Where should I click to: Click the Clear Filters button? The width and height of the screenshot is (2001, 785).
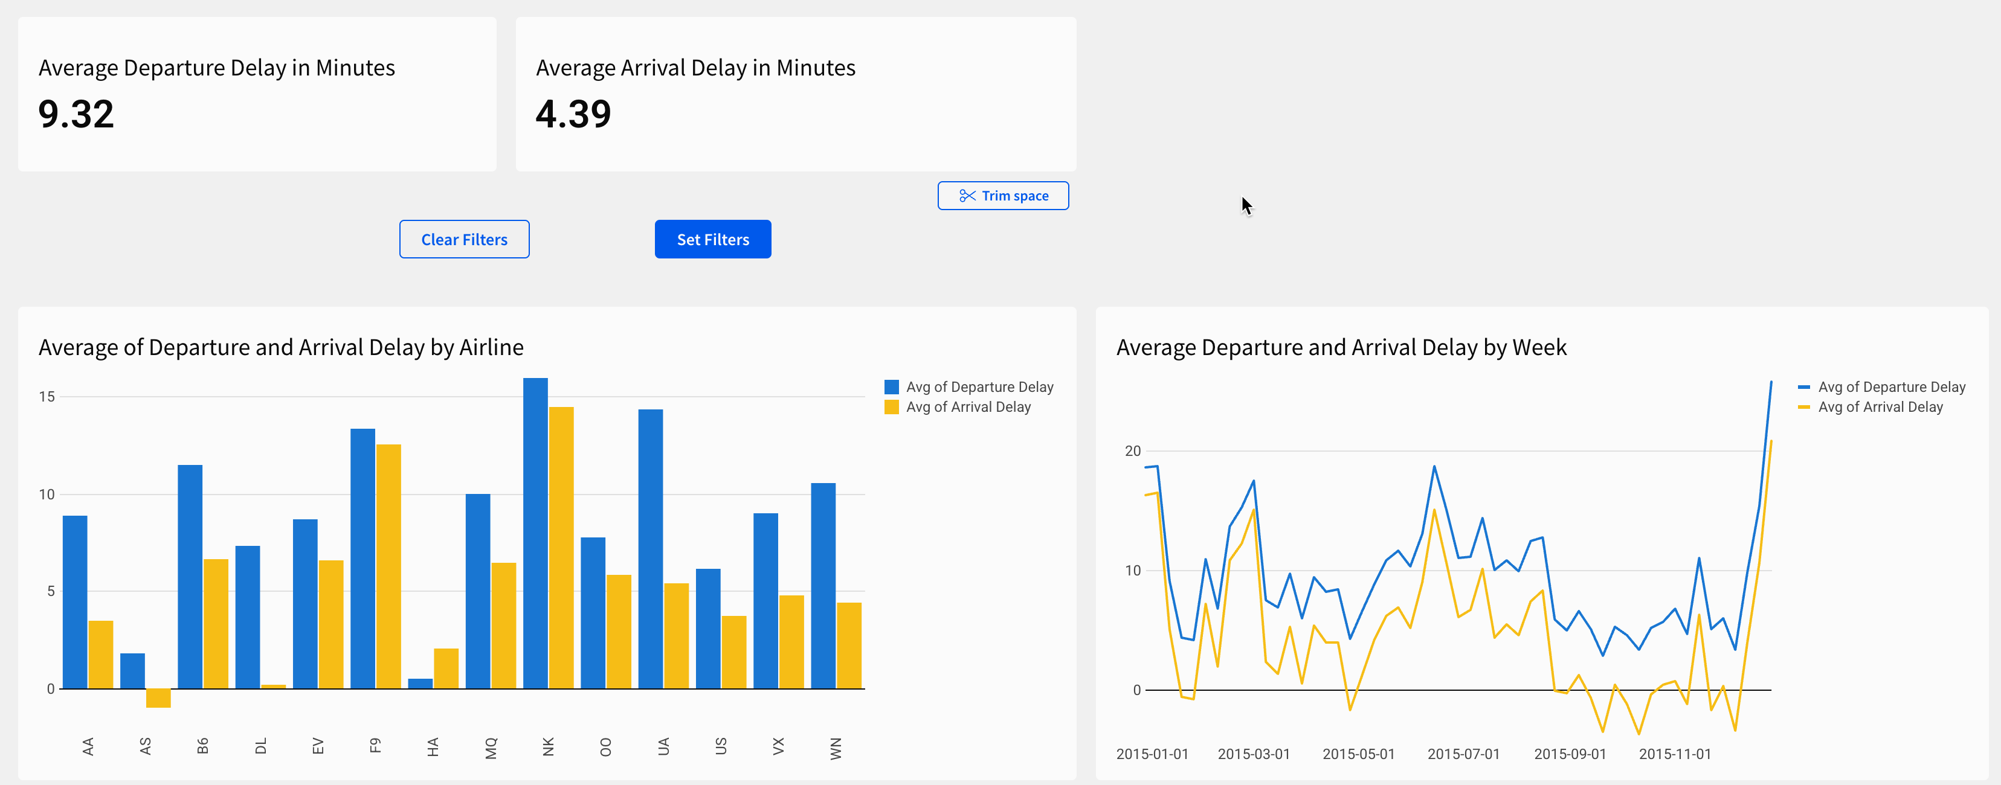464,239
